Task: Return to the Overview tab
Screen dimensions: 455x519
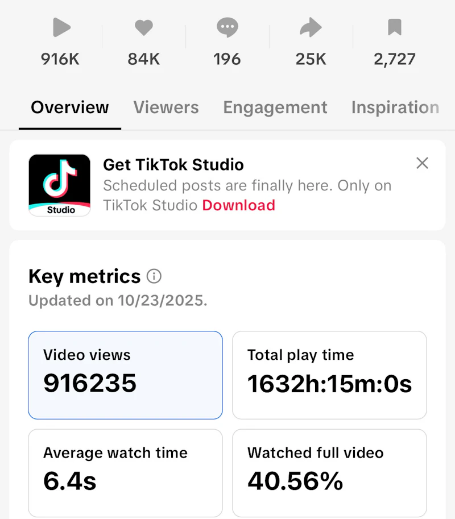Action: (69, 107)
